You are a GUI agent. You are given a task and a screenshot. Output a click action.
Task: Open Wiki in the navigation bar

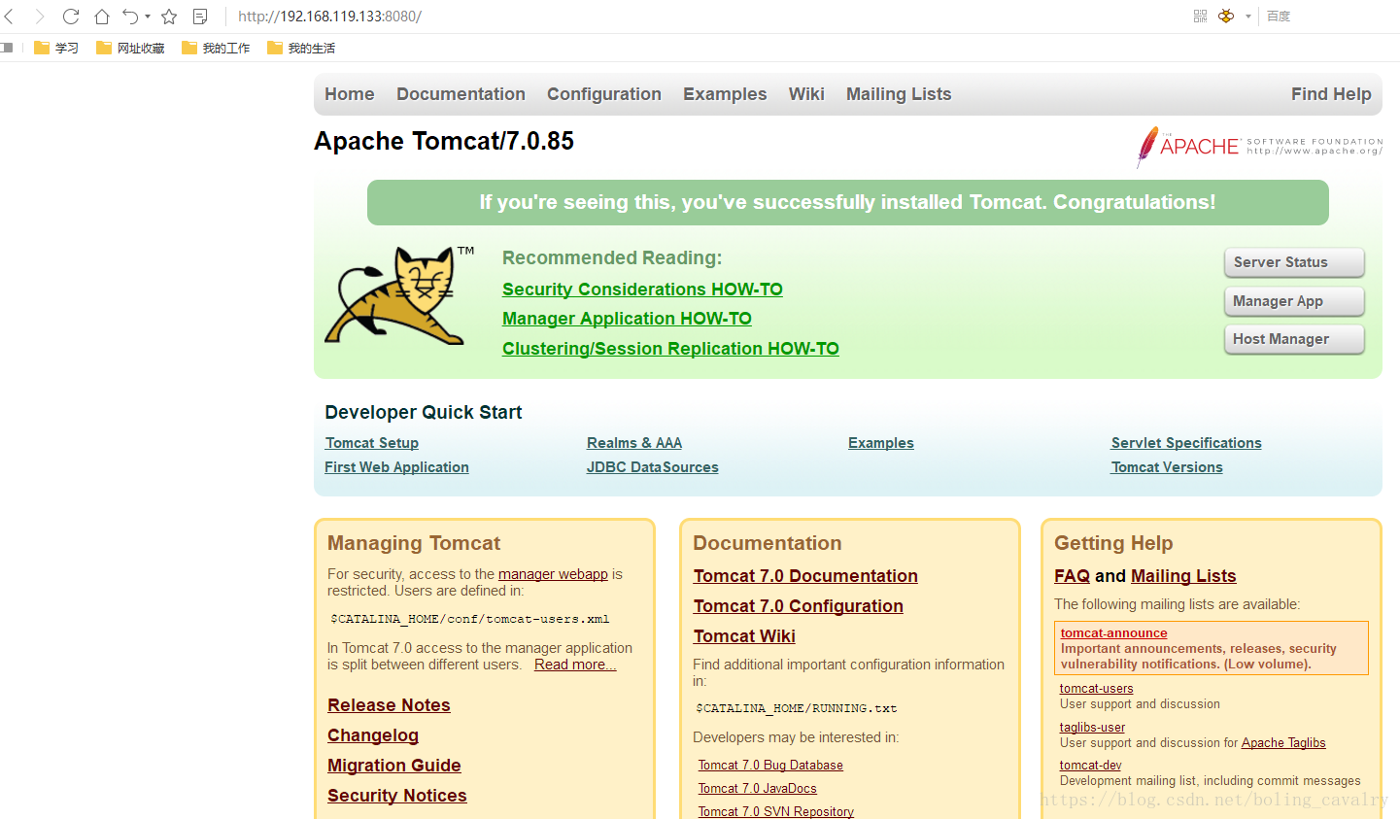click(x=806, y=94)
